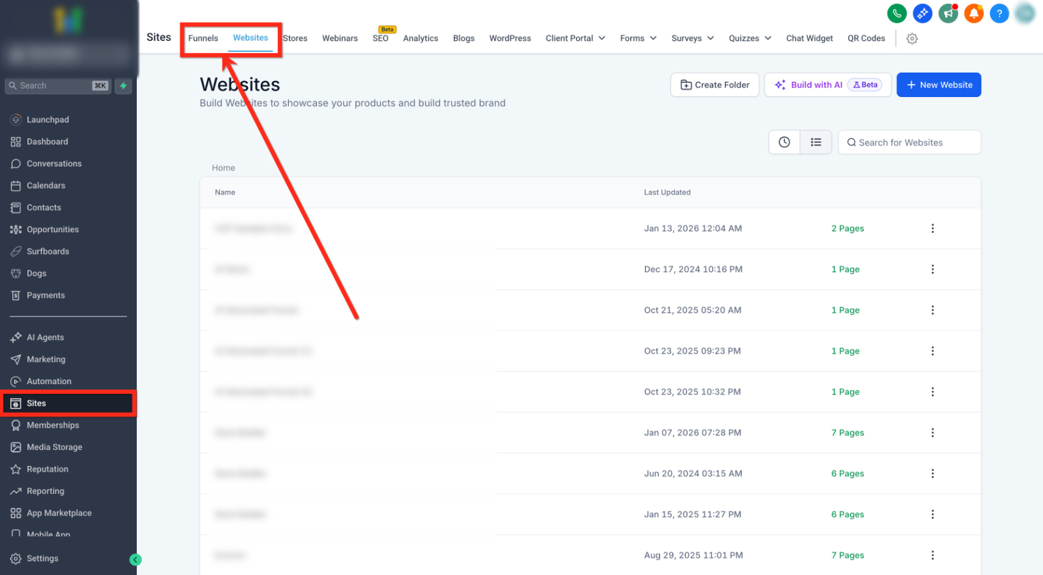The width and height of the screenshot is (1043, 575).
Task: Open the Stores tab
Action: click(x=295, y=38)
